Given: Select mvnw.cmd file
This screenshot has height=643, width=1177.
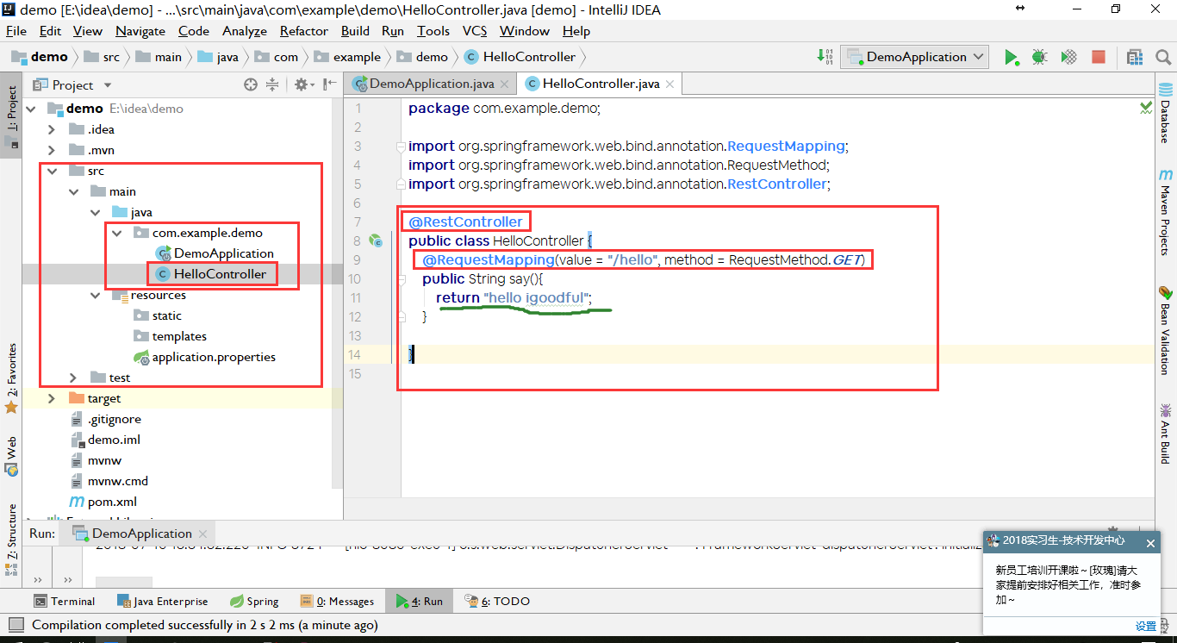Looking at the screenshot, I should click(x=108, y=481).
